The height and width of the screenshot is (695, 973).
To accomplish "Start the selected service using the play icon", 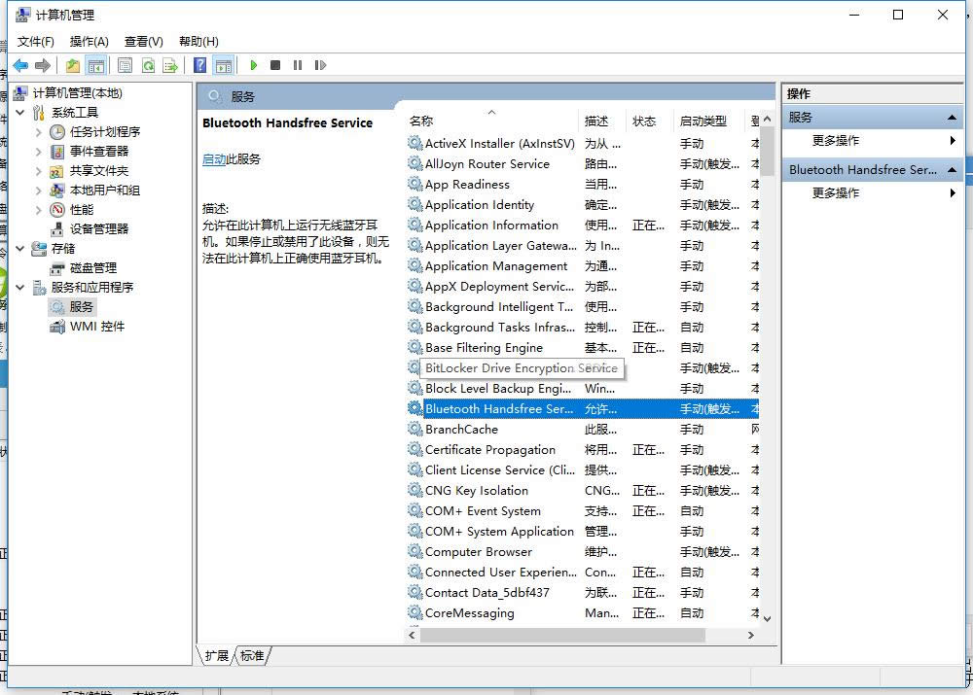I will tap(253, 65).
